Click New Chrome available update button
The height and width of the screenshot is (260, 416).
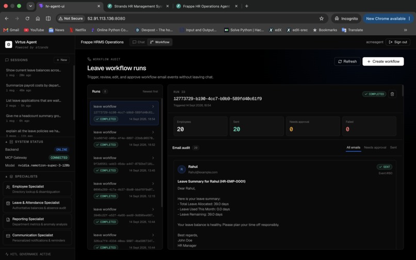pyautogui.click(x=386, y=19)
